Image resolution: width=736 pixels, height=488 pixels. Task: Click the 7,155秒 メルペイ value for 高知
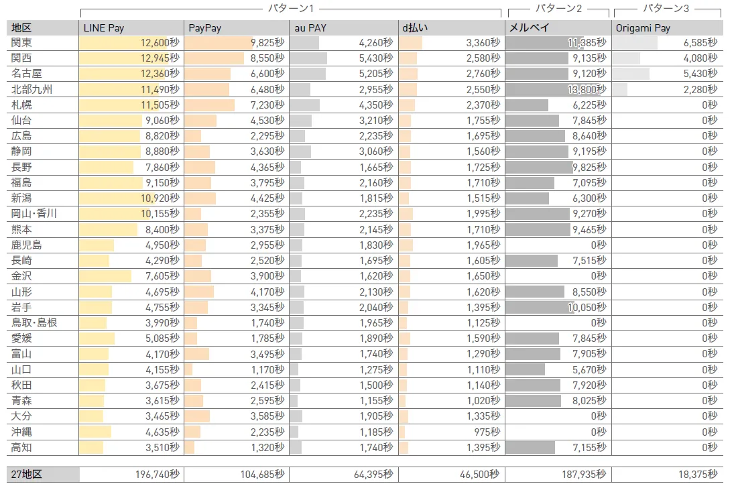[590, 448]
